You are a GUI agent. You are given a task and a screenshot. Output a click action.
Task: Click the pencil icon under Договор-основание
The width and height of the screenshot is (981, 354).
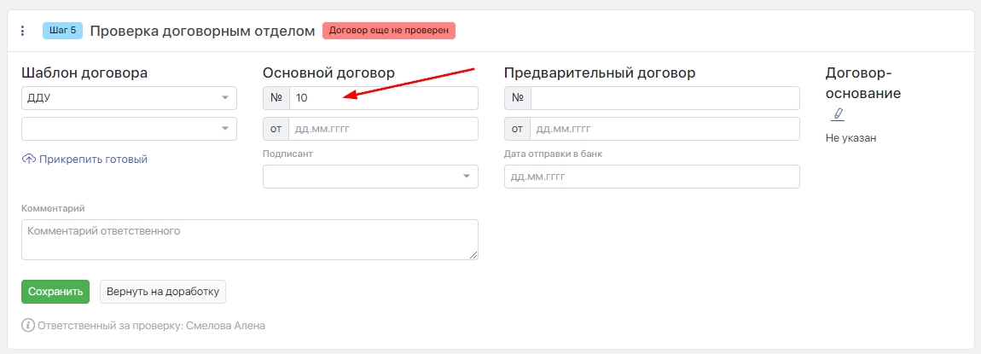(x=837, y=113)
